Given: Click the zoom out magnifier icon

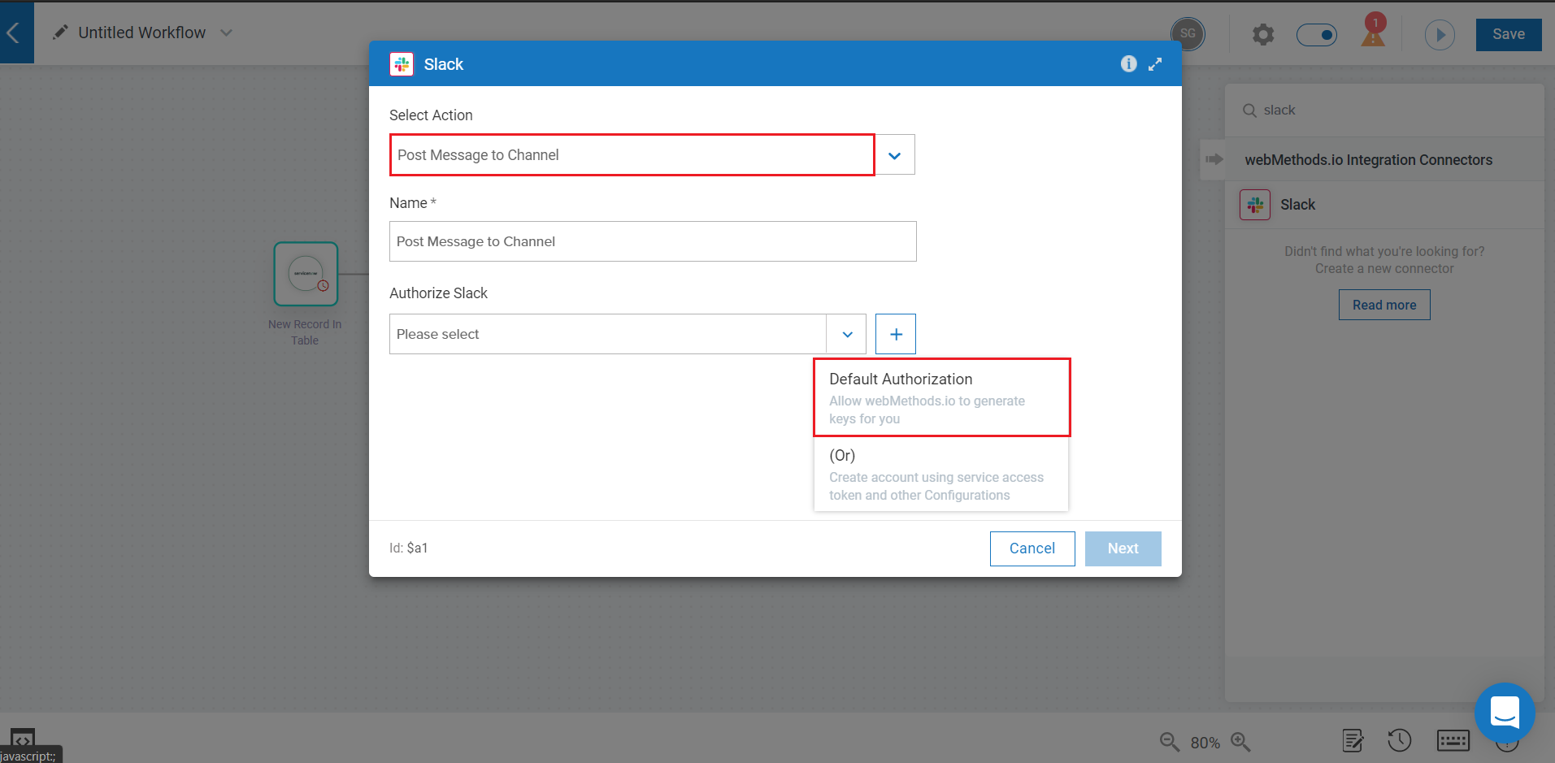Looking at the screenshot, I should [x=1169, y=741].
